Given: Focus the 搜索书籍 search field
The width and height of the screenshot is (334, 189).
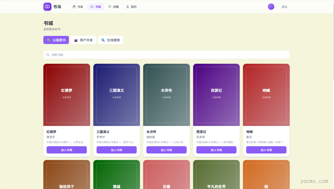Looking at the screenshot, I should (x=167, y=55).
